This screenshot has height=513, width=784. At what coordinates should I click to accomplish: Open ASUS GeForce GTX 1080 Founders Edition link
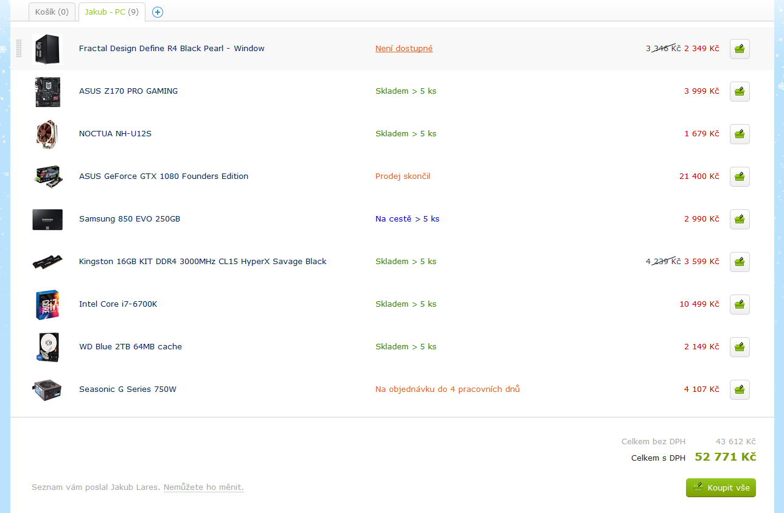[164, 176]
